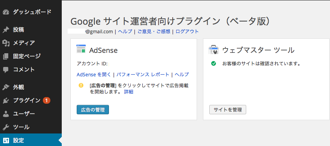The image size is (330, 146).
Task: Click the サイトを管理 button
Action: pos(228,110)
